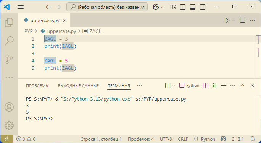Click Строка 1, столбец 1 status item
The width and height of the screenshot is (261, 143).
[101, 139]
